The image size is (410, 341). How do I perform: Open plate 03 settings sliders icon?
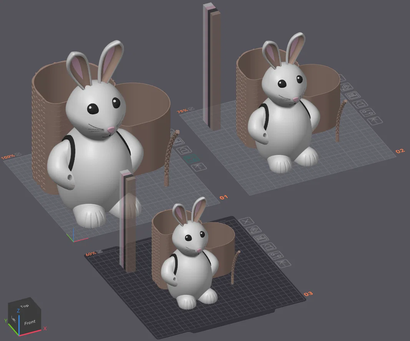pos(276,255)
